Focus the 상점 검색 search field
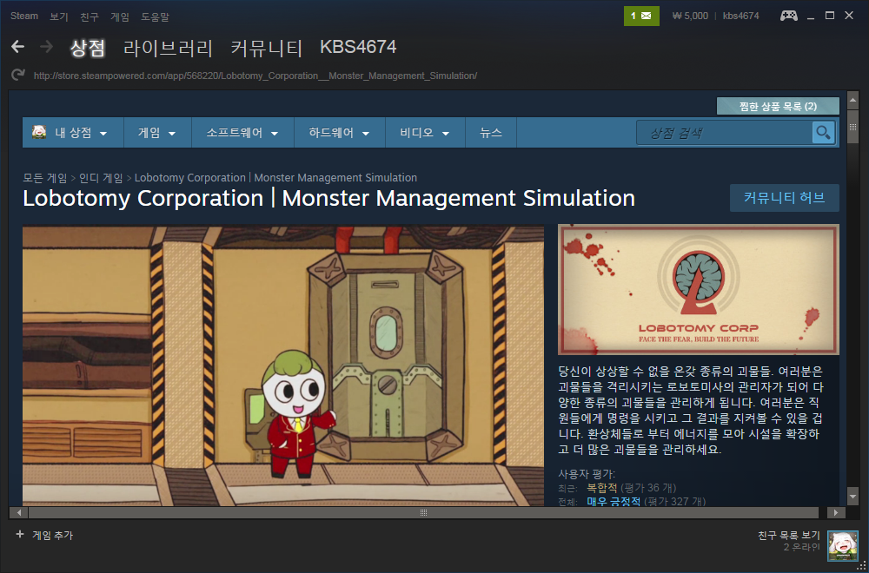The height and width of the screenshot is (573, 869). (725, 133)
